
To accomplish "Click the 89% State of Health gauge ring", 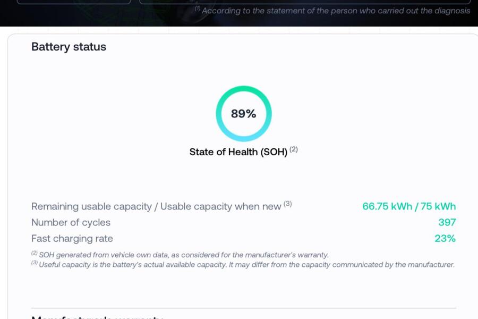I will pyautogui.click(x=244, y=89).
